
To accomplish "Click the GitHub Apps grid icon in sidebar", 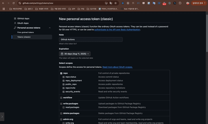I will coord(15,18).
